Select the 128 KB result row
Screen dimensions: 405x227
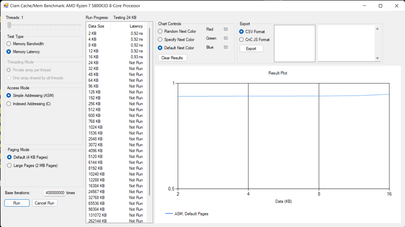116,92
